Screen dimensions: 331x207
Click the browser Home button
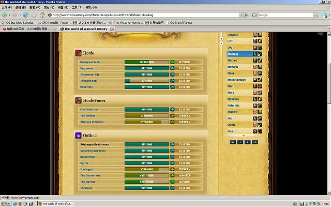point(42,15)
